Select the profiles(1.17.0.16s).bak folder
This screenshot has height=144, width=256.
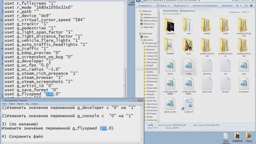(x=244, y=27)
